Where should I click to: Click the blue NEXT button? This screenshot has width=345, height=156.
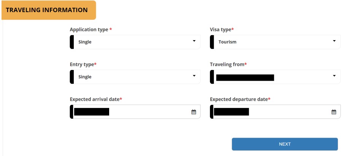(285, 144)
